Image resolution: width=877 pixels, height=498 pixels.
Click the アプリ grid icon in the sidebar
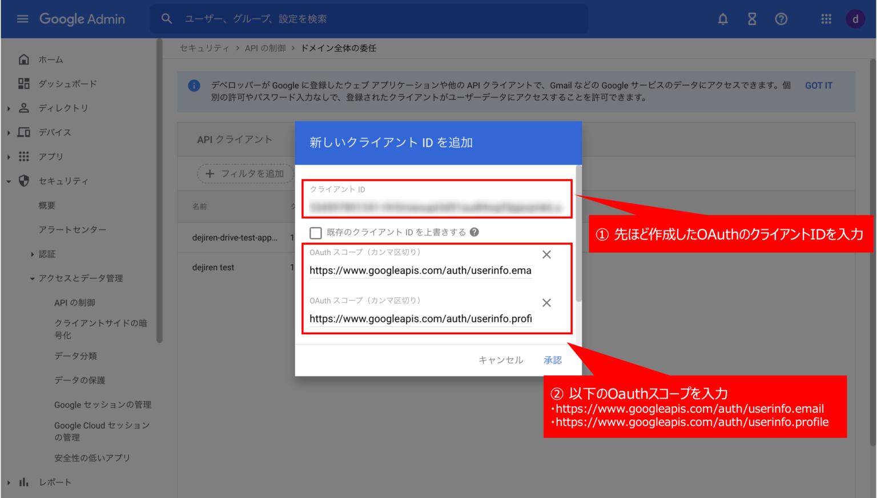[x=24, y=156]
